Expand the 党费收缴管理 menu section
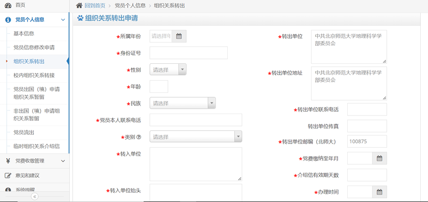Screen dimensions: 428x202 pos(63,161)
